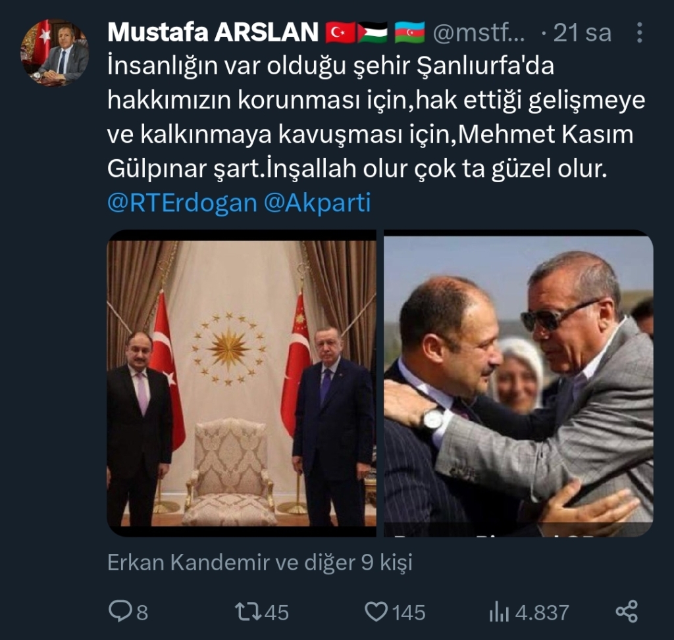The image size is (674, 640).
Task: Click the 145 likes count
Action: tap(408, 612)
